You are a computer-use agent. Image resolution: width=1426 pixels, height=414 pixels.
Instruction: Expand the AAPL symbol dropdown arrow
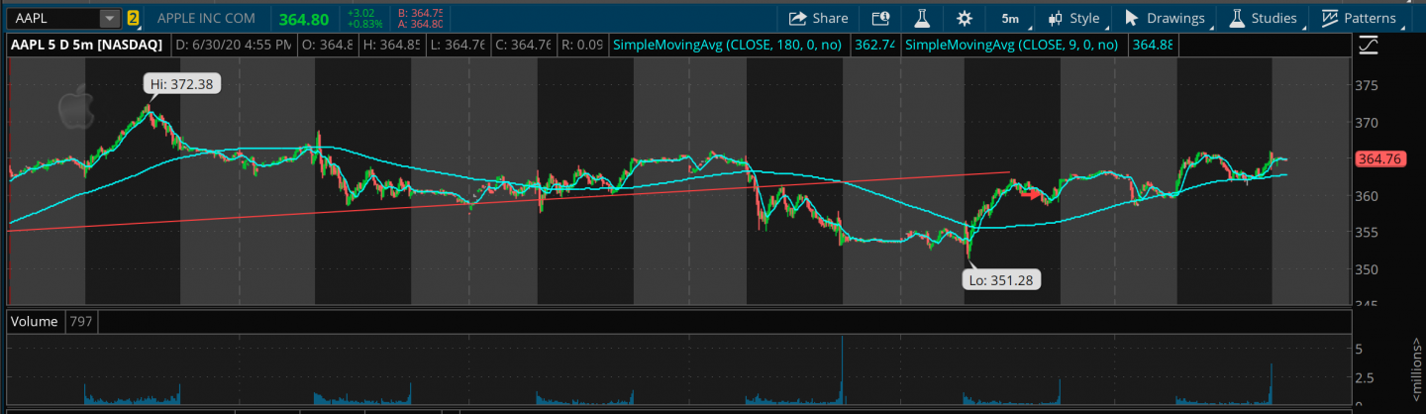click(x=109, y=18)
